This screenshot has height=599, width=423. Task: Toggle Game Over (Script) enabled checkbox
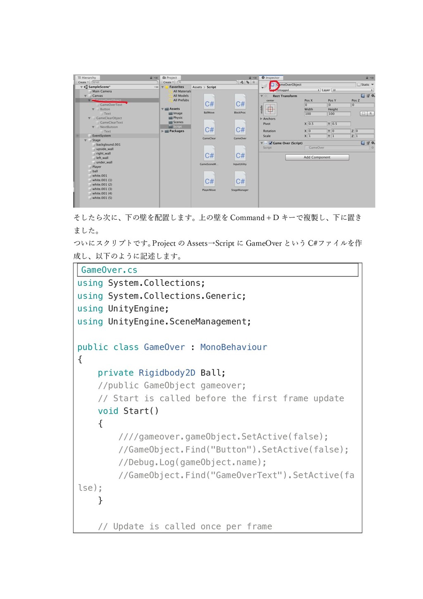271,143
